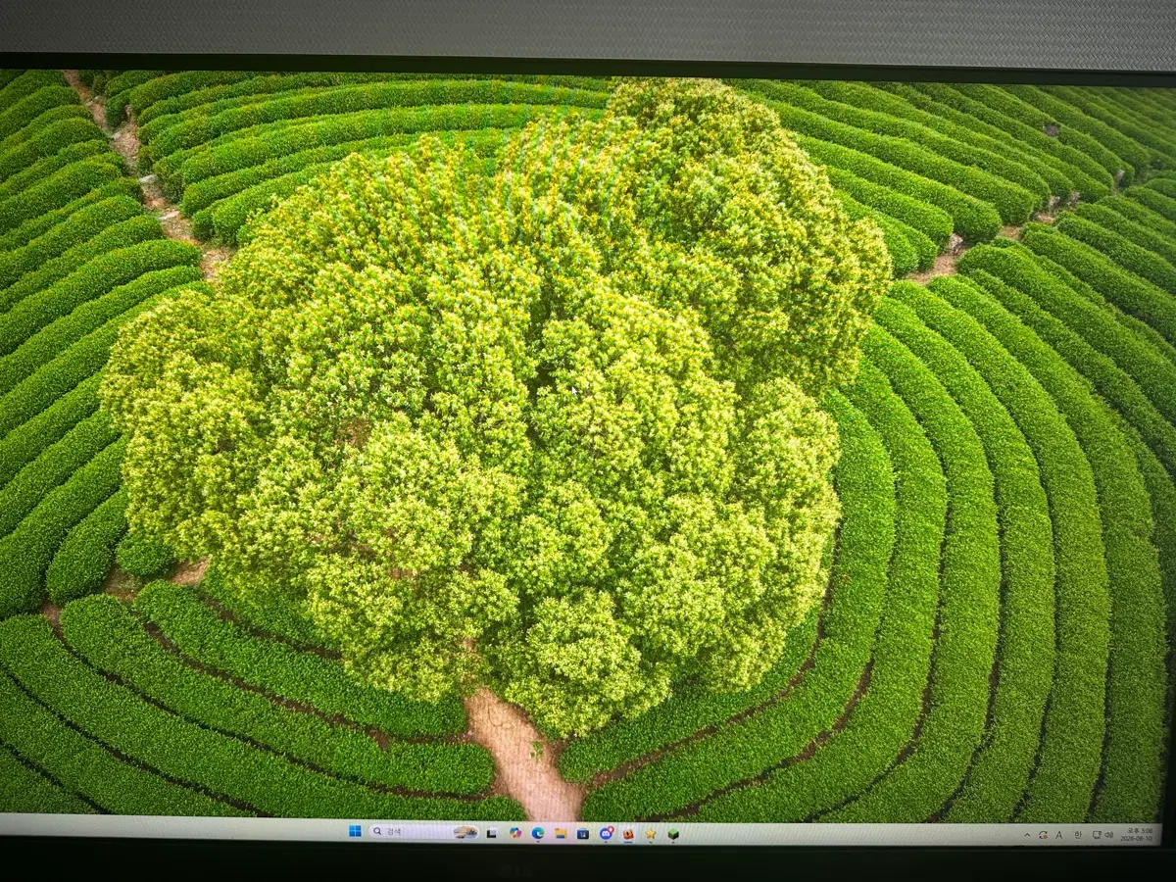
Task: Open the Minecraft grass block icon in the taskbar
Action: point(673,834)
